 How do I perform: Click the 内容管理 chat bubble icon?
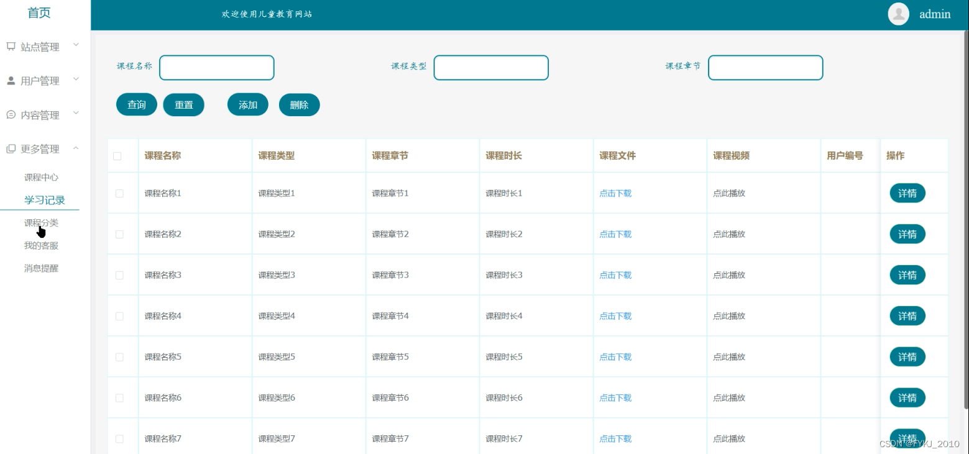tap(11, 115)
